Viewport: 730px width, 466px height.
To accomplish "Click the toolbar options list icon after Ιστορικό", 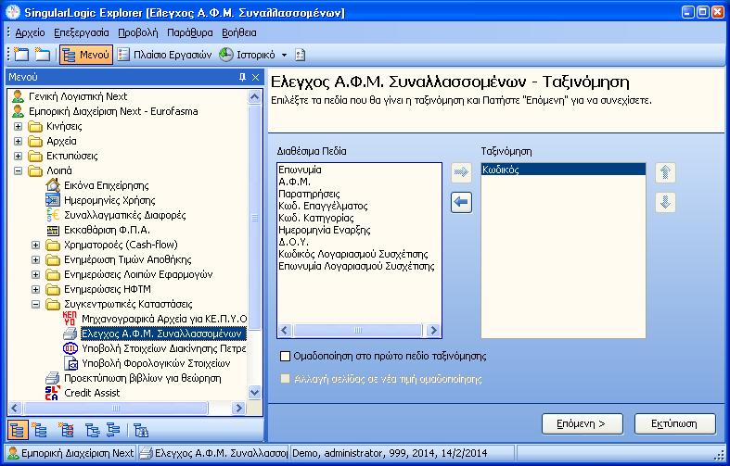I will [x=301, y=55].
